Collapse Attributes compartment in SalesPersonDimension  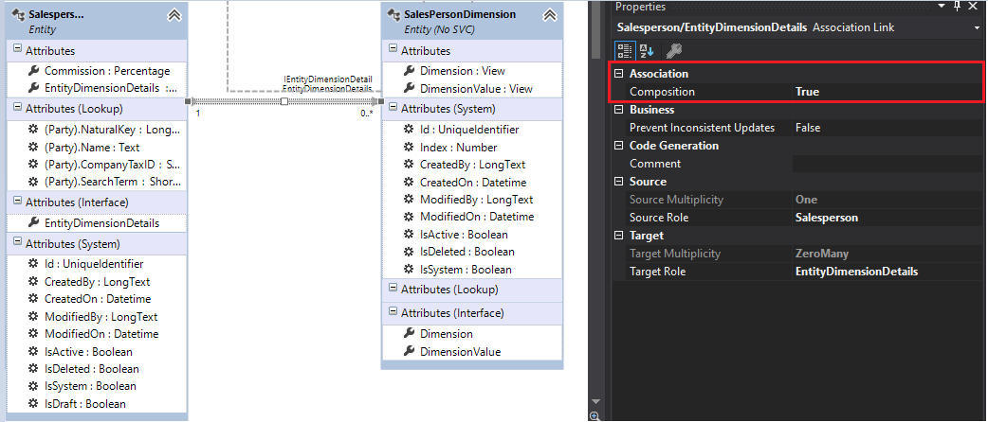(393, 49)
